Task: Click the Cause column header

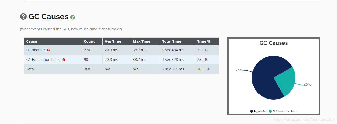Action: click(32, 41)
